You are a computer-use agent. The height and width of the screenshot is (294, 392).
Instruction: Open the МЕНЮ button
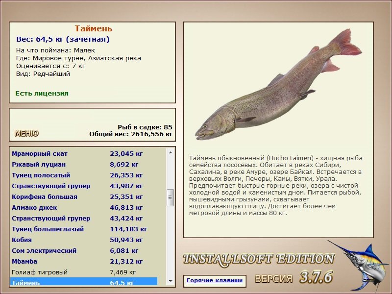26,133
